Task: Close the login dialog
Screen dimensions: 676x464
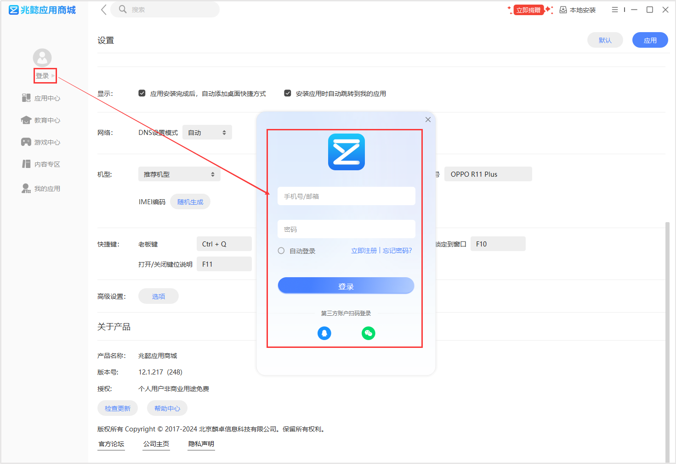Action: tap(428, 120)
